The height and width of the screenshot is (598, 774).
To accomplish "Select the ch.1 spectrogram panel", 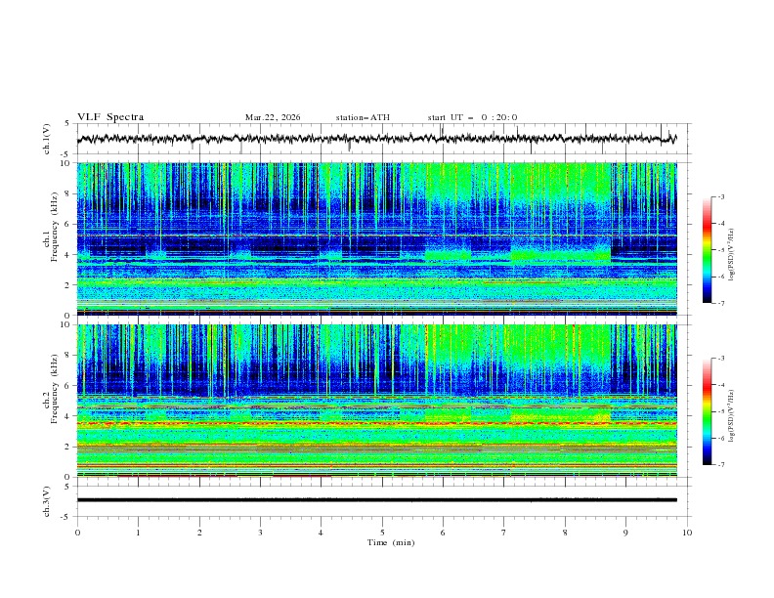I will pos(377,238).
